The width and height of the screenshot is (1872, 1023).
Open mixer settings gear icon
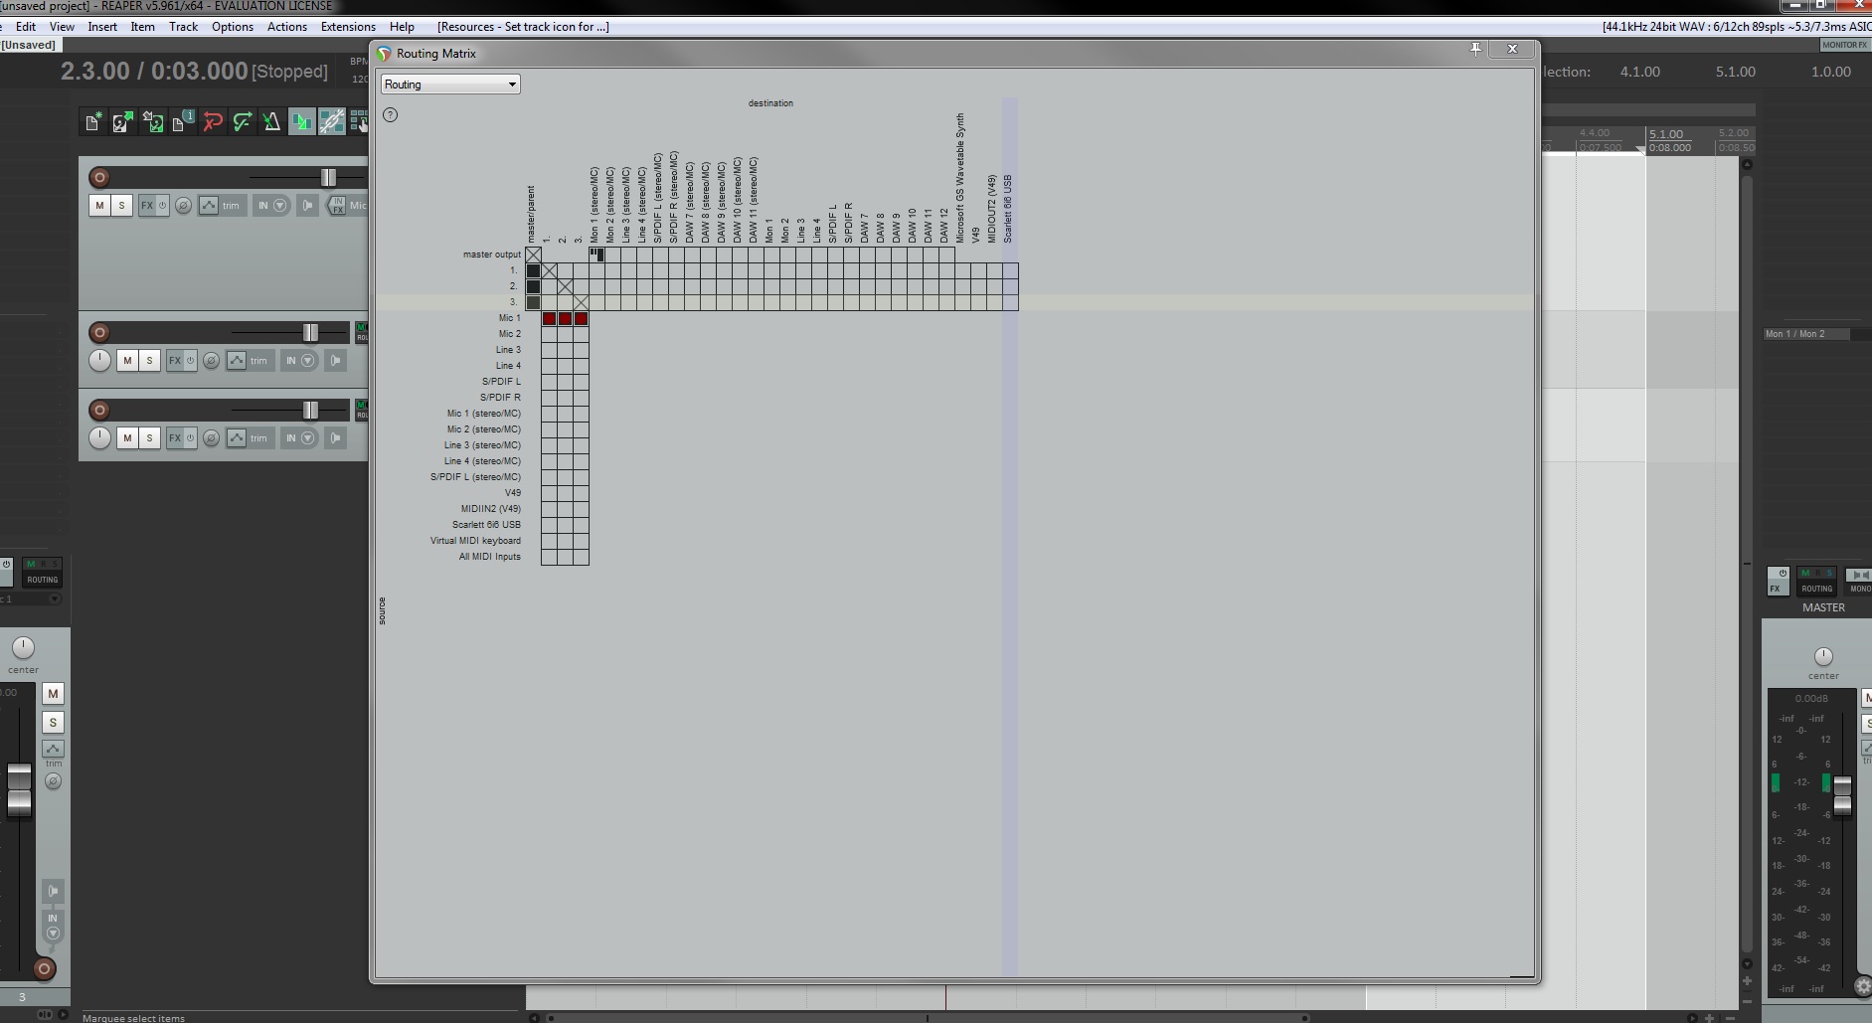coord(1863,986)
